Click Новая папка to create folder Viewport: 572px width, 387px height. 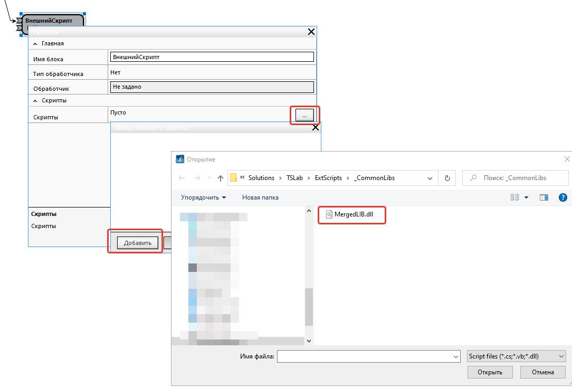260,197
